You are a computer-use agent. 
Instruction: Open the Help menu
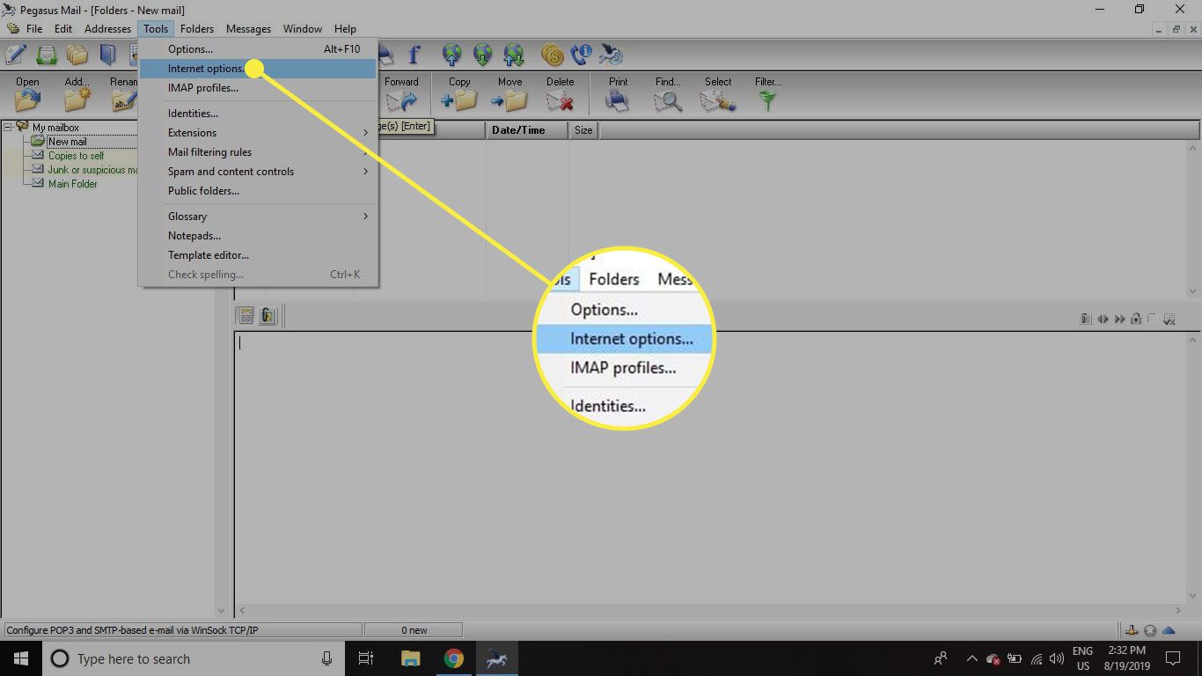(x=345, y=29)
